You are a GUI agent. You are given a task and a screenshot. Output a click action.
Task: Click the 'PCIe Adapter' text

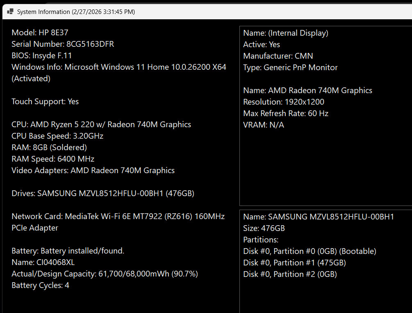(x=35, y=228)
